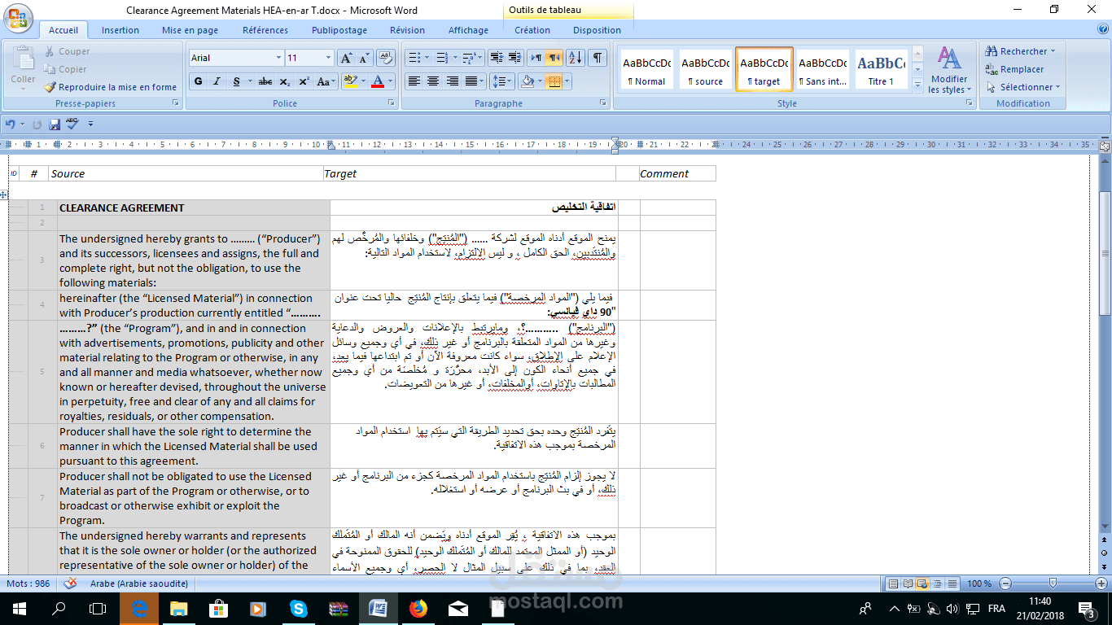Open Disposition table tools tab
The image size is (1112, 625).
coord(597,30)
